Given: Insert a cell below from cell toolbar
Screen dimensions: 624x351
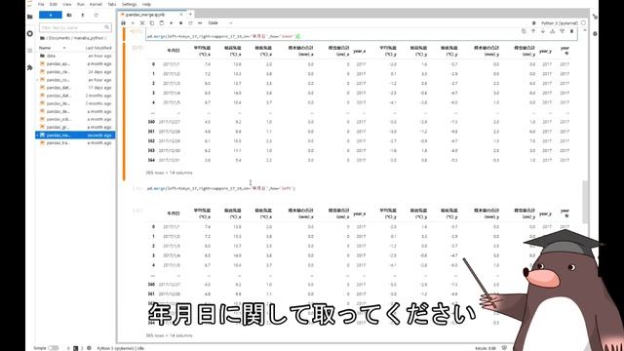Looking at the screenshot, I should pyautogui.click(x=562, y=31).
